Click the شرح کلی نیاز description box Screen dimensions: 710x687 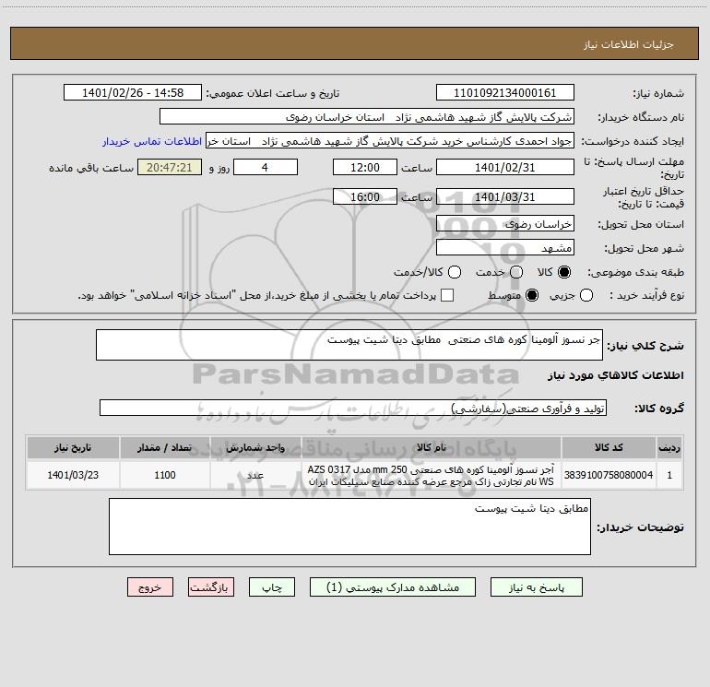pyautogui.click(x=349, y=345)
